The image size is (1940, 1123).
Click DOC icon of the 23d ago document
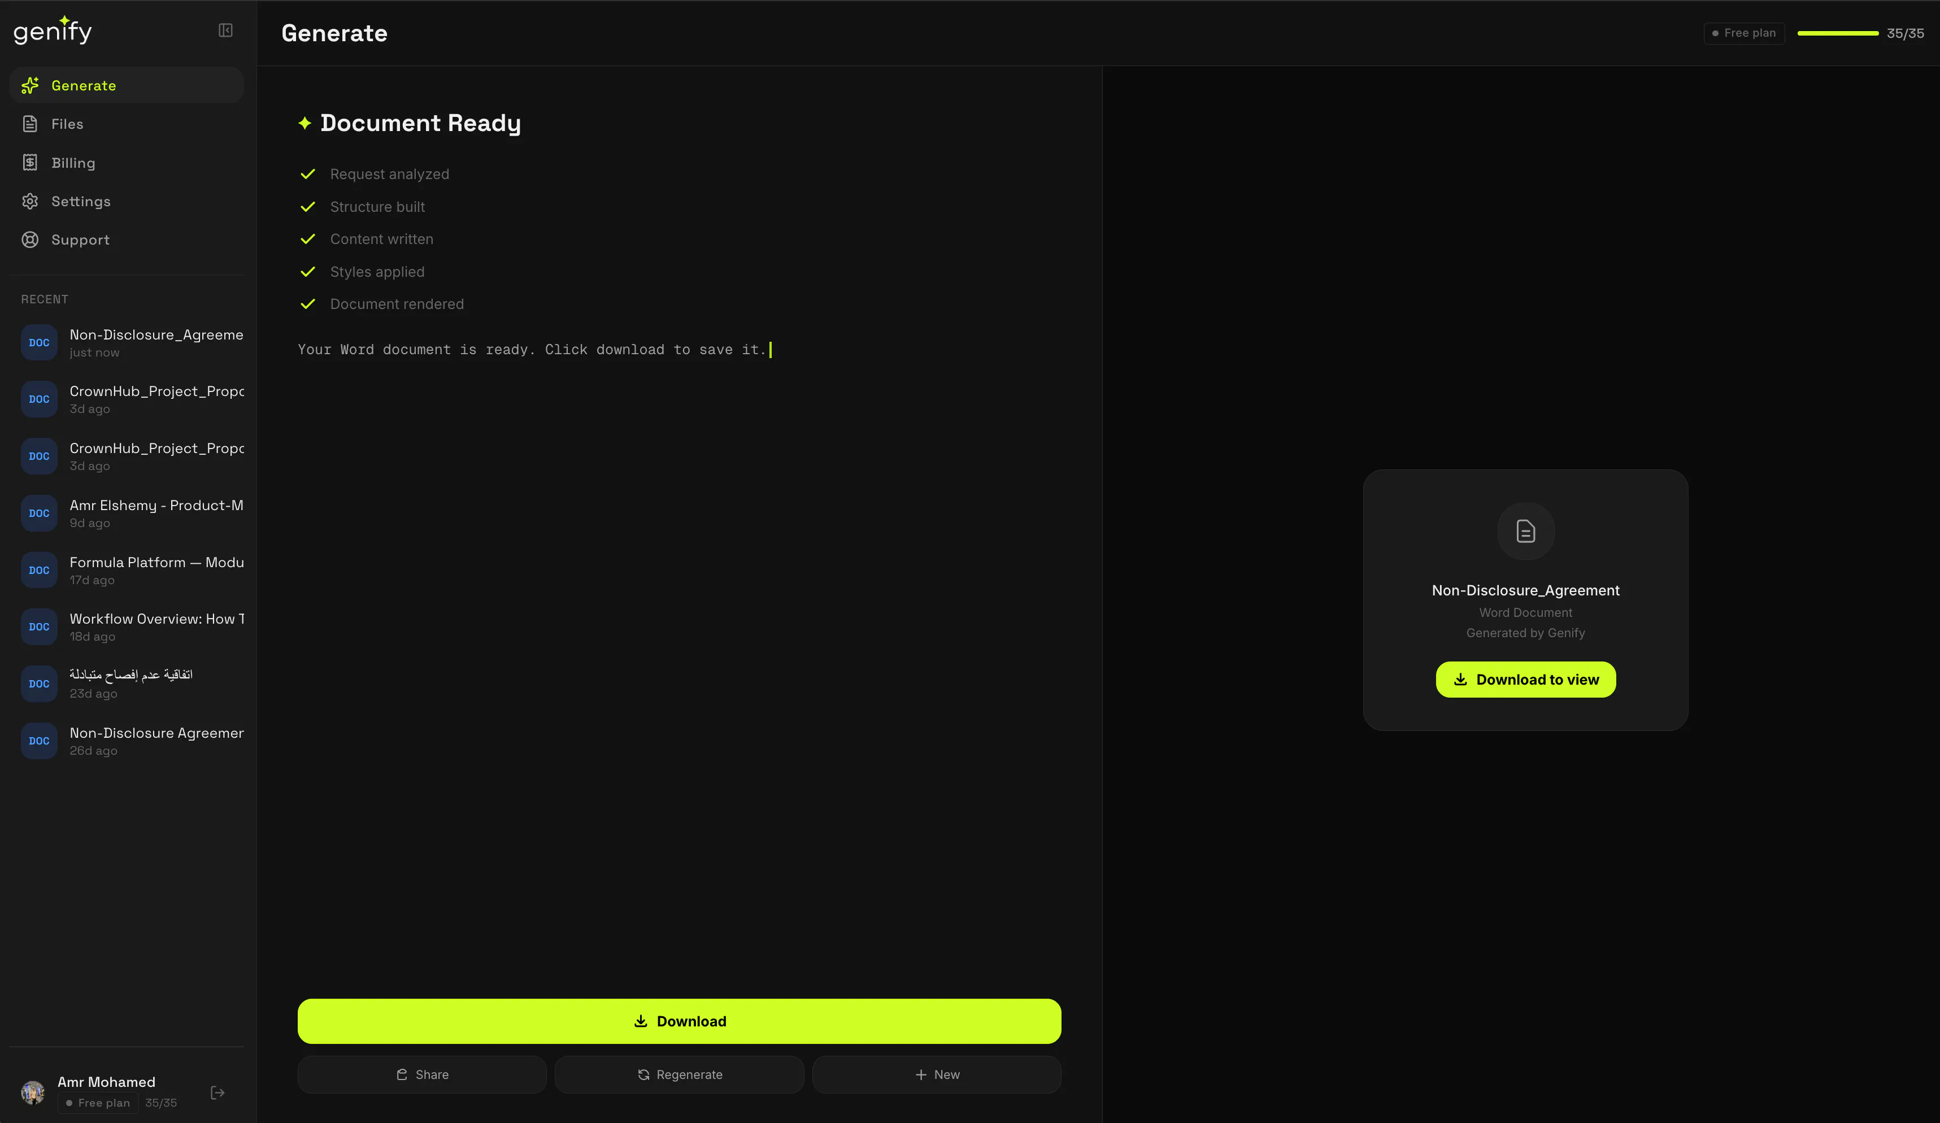(39, 684)
